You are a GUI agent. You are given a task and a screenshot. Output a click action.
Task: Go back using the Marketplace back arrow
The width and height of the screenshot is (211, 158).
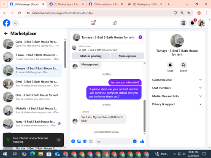click(6, 33)
